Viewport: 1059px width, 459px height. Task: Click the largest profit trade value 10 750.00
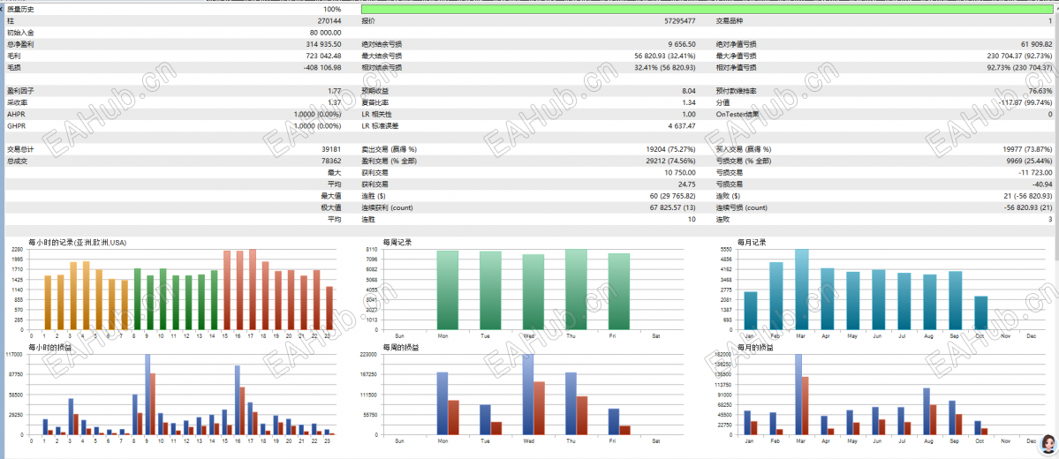[680, 173]
